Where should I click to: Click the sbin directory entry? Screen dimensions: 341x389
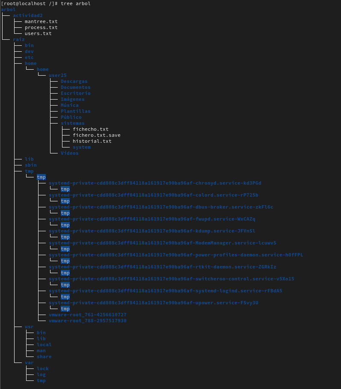(30, 165)
